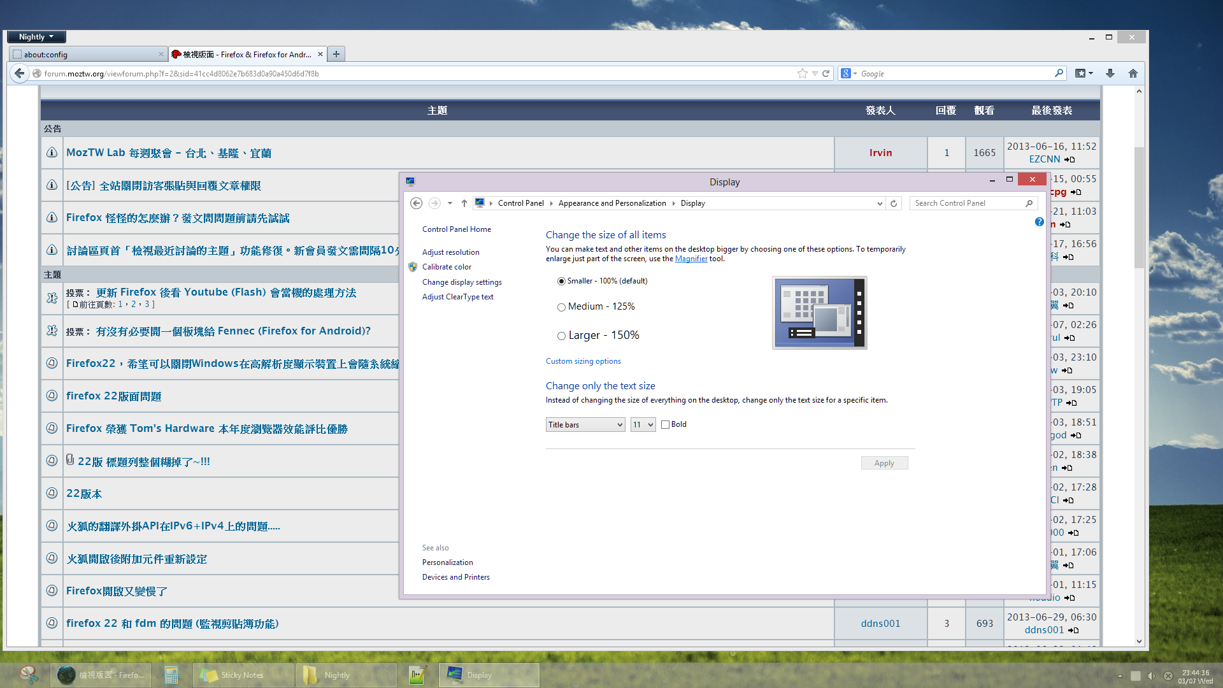Go up one level in Control Panel
Image resolution: width=1223 pixels, height=688 pixels.
[x=464, y=203]
